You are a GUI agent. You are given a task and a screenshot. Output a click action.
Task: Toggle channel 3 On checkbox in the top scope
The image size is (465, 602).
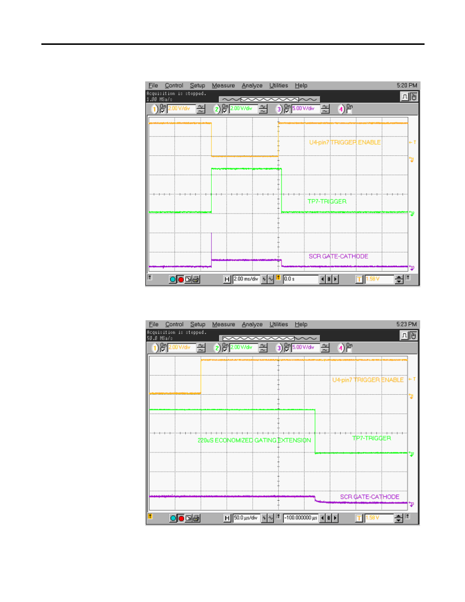[287, 111]
